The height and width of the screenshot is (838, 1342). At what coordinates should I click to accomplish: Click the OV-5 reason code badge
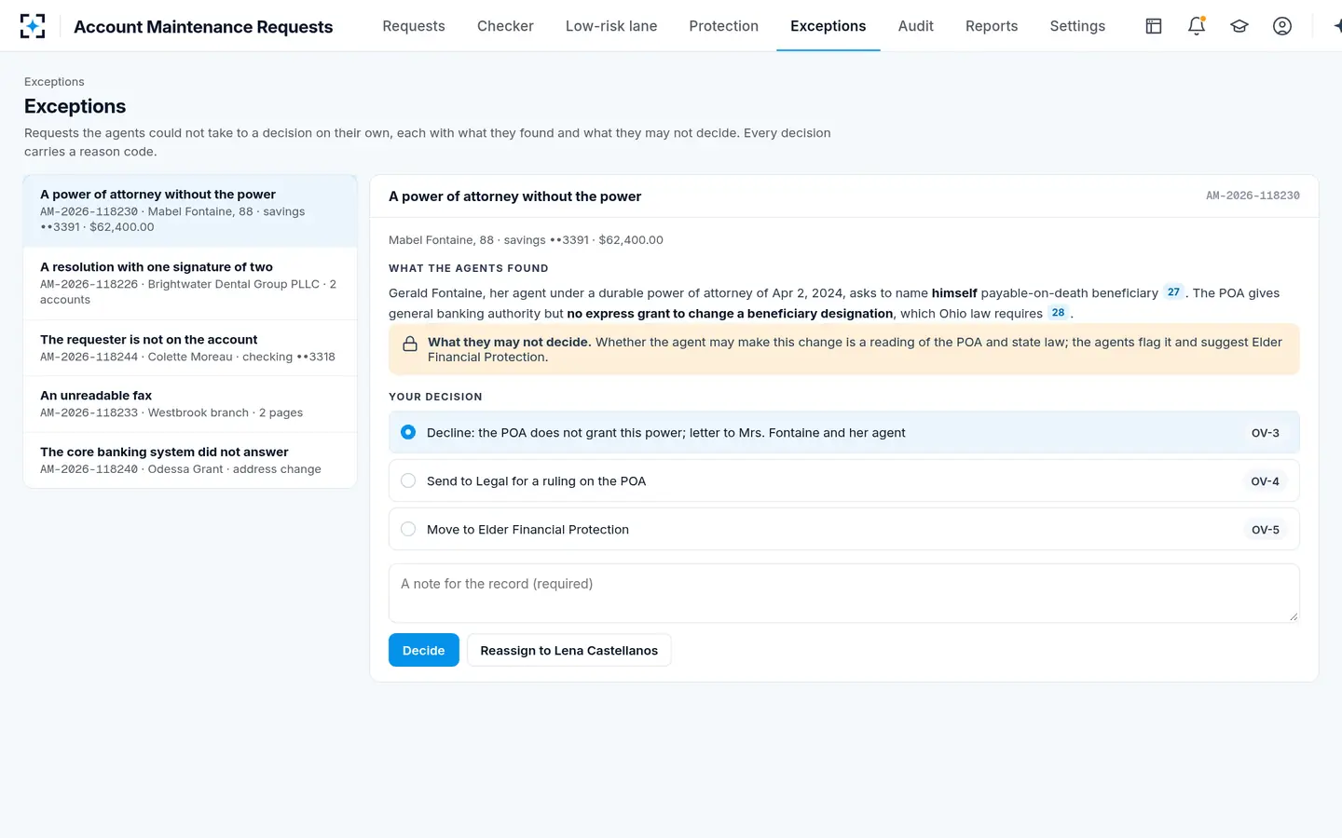[x=1266, y=530]
